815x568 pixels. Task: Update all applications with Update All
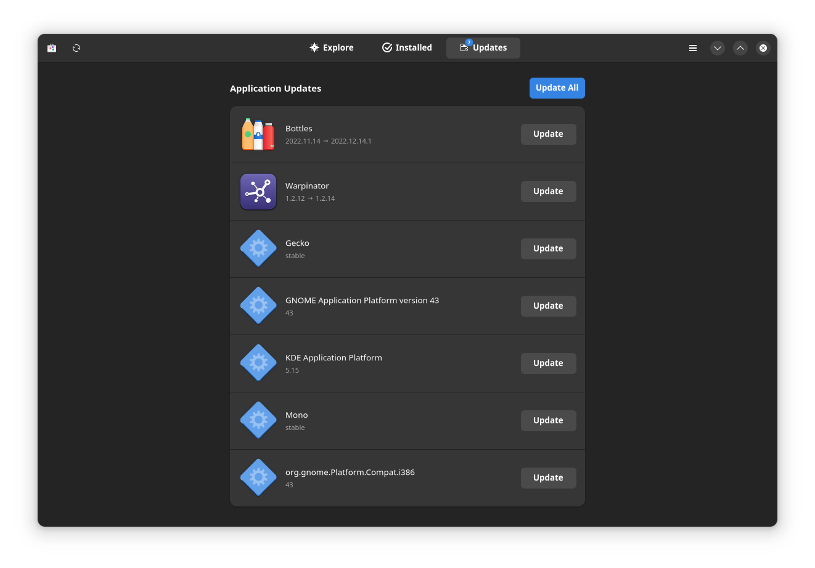pos(557,88)
